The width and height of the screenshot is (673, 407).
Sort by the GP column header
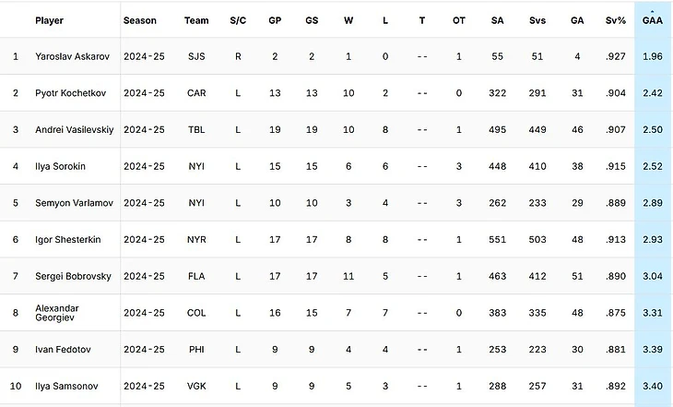click(275, 20)
